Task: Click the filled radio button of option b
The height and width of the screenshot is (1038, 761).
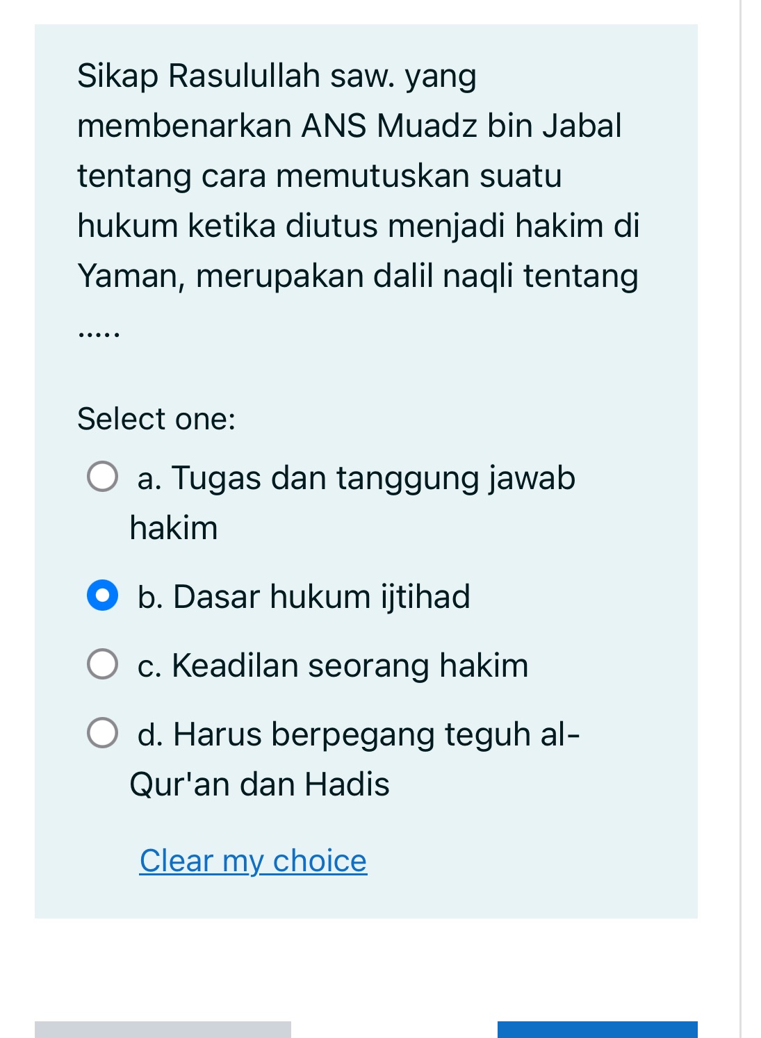Action: point(102,595)
